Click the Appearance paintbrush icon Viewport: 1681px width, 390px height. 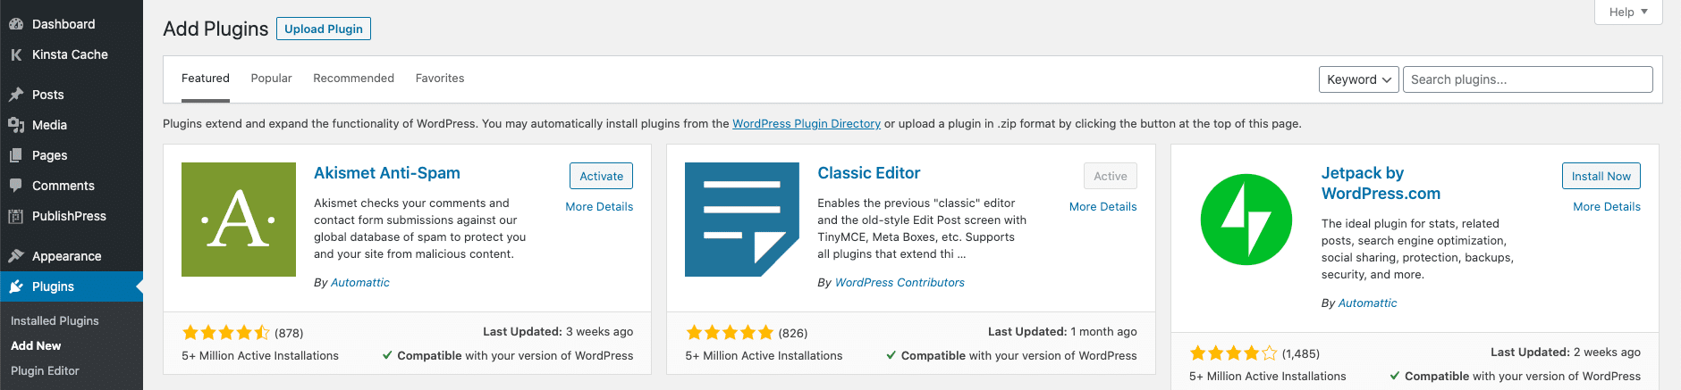point(16,256)
